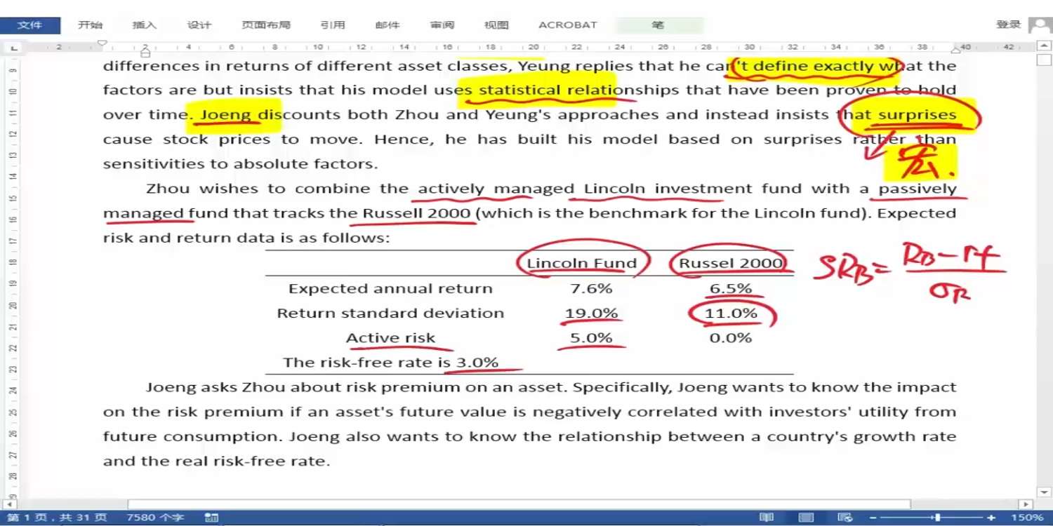Switch to the ACROBAT ribbon tab

pos(567,25)
